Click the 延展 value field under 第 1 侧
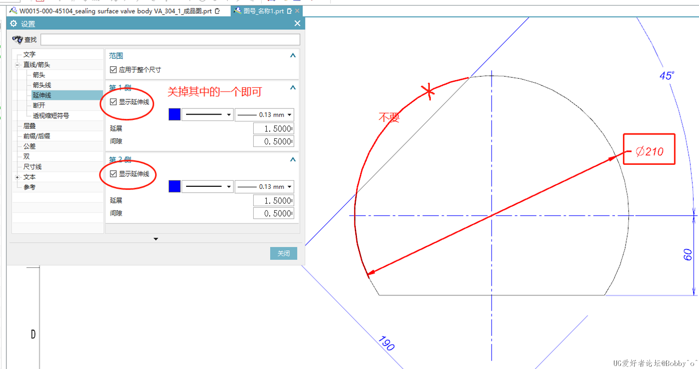Screen dimensions: 699x369 tap(273, 128)
